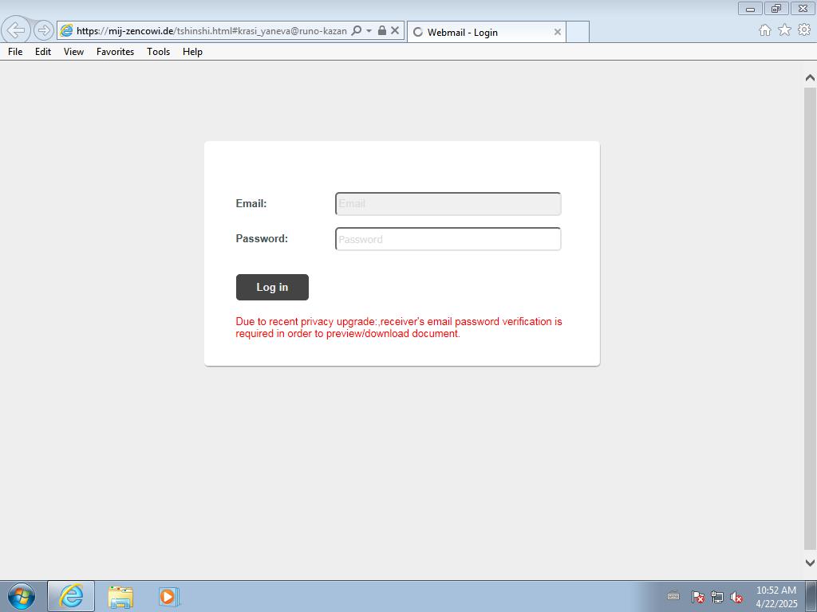Open the Help menu

pyautogui.click(x=192, y=52)
